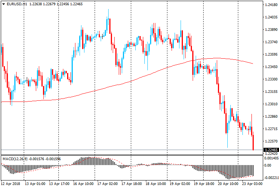Click the 1.24180 price axis label

(271, 5)
